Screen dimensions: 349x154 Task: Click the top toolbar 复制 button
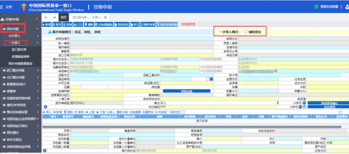[x=68, y=25]
